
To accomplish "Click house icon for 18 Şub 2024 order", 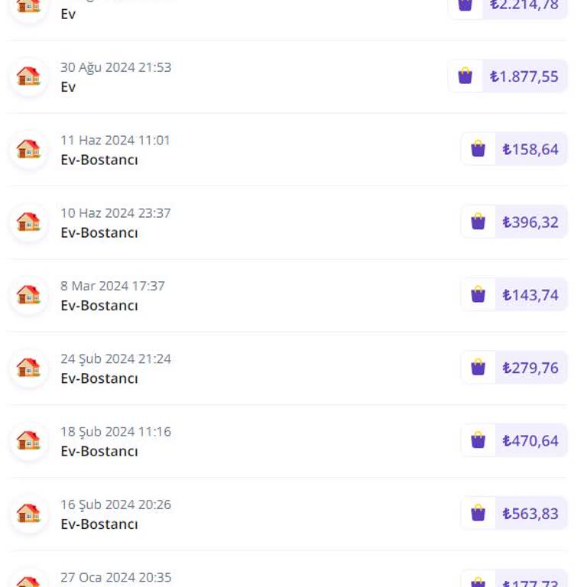I will tap(28, 441).
